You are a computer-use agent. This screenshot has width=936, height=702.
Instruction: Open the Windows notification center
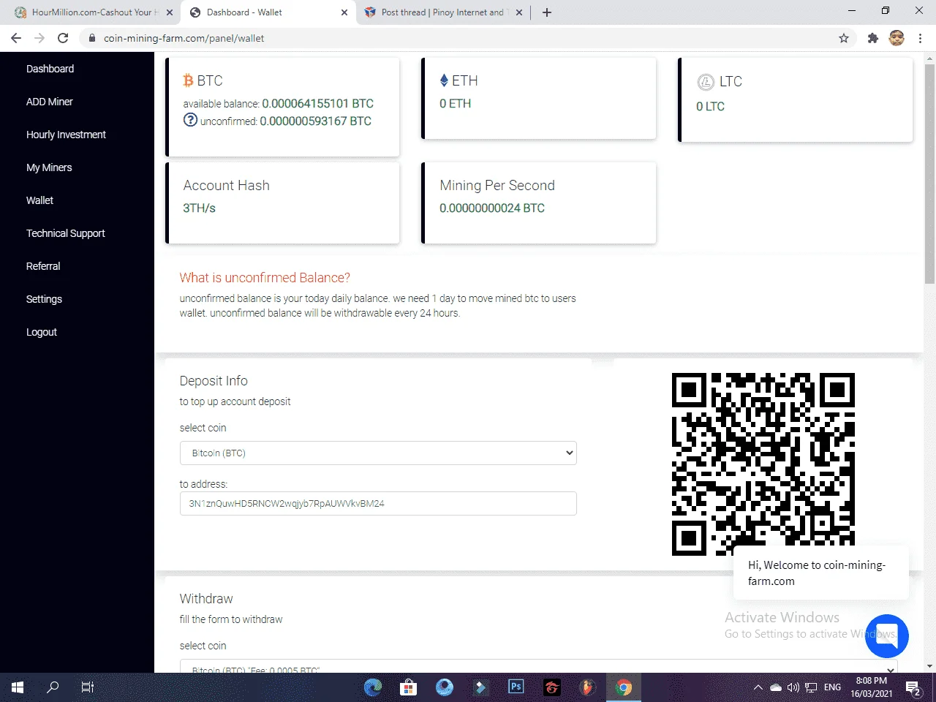pos(913,687)
